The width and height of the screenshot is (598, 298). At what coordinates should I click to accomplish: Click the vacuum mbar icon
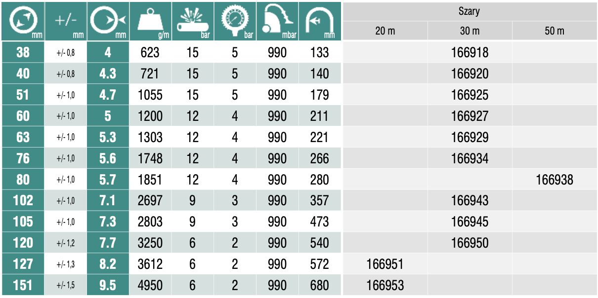(277, 21)
